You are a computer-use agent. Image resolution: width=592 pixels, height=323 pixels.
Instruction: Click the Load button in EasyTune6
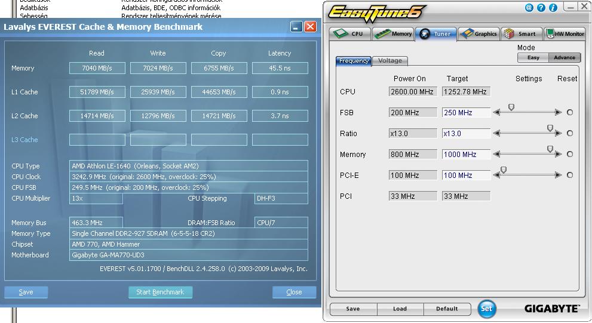400,309
